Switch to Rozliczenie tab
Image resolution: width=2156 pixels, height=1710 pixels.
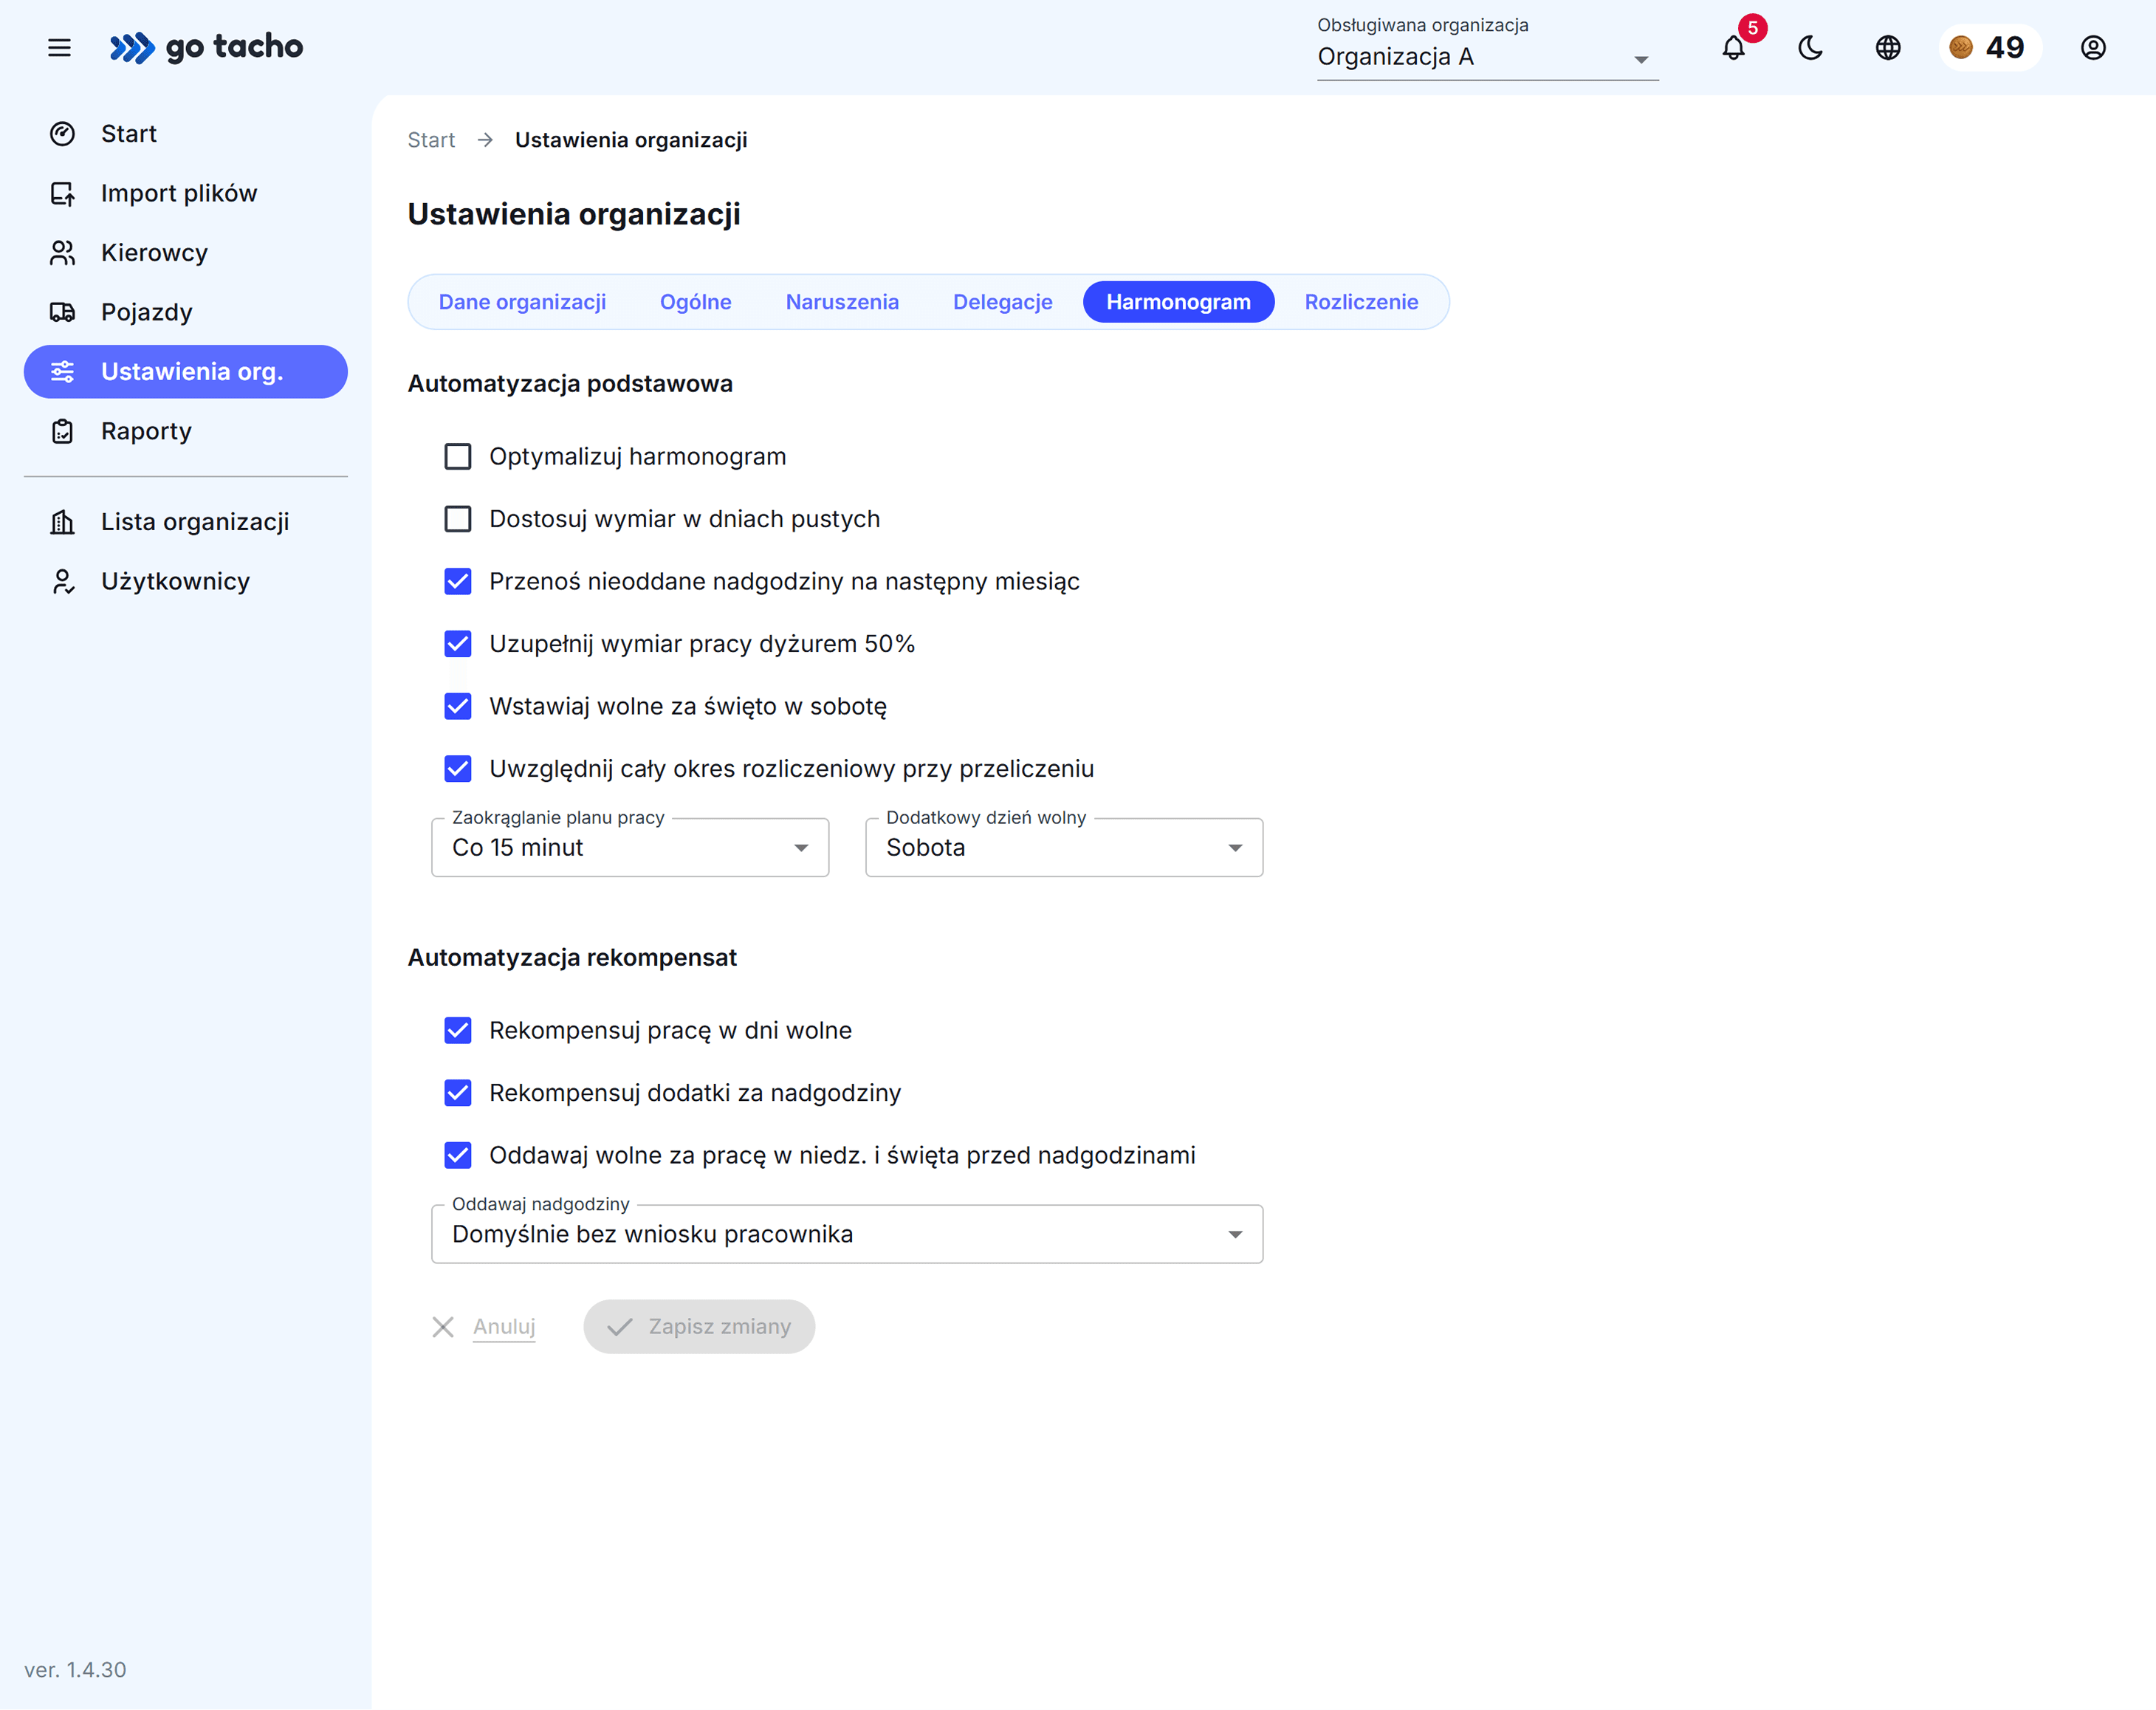[1361, 302]
